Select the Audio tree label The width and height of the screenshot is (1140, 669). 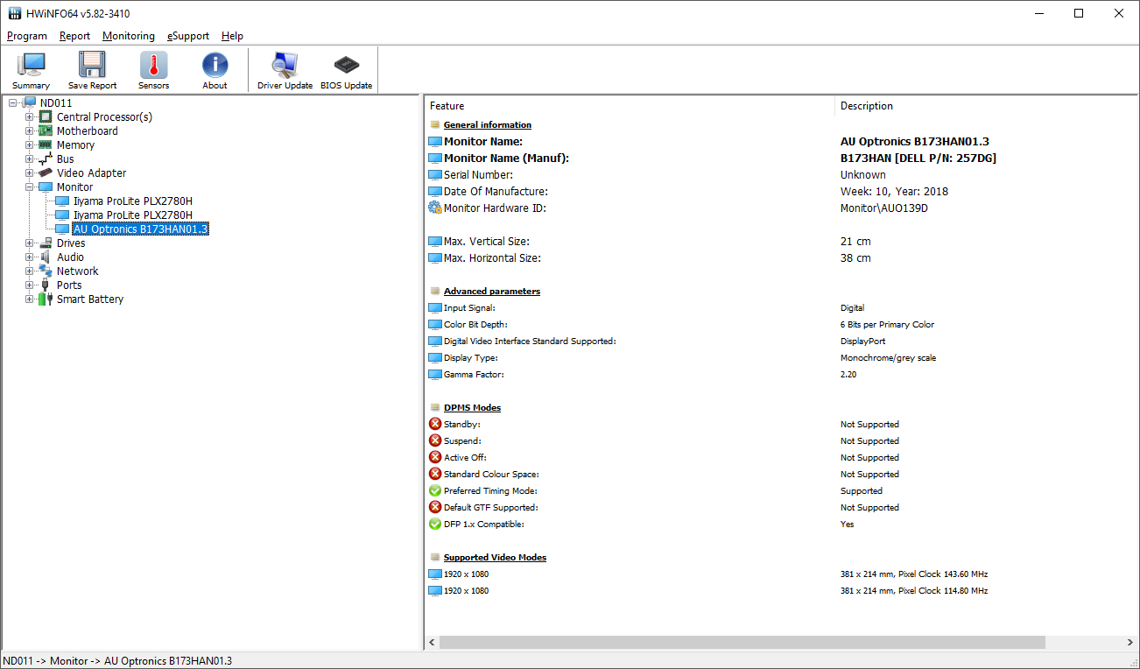click(71, 257)
